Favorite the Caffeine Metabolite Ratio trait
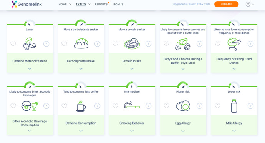Screen dimensions: 265x143 [x=13, y=44]
